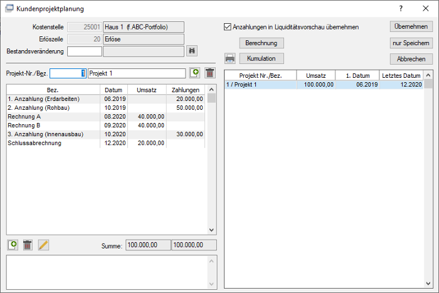This screenshot has width=439, height=293.
Task: Select the row 3. Anzahlung (Innenausbau)
Action: coord(105,134)
